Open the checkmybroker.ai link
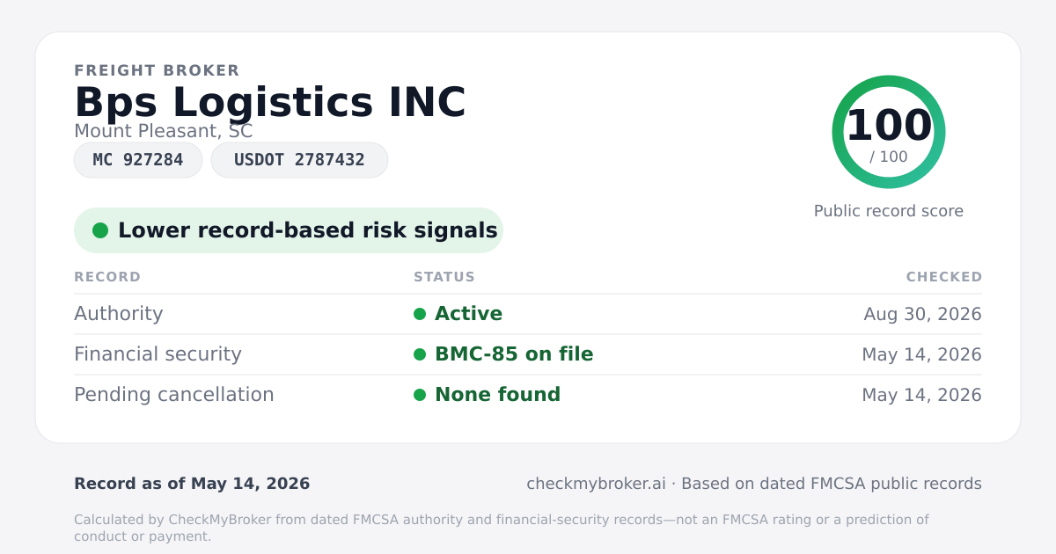 coord(596,484)
